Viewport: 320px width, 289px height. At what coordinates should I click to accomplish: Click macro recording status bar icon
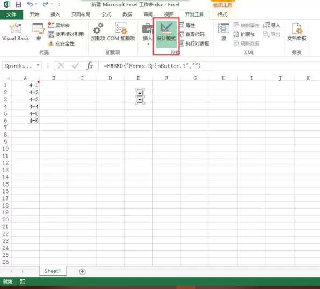(23, 281)
